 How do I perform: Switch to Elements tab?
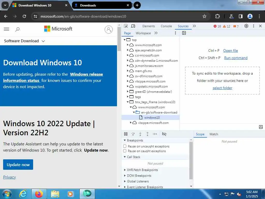(x=149, y=26)
